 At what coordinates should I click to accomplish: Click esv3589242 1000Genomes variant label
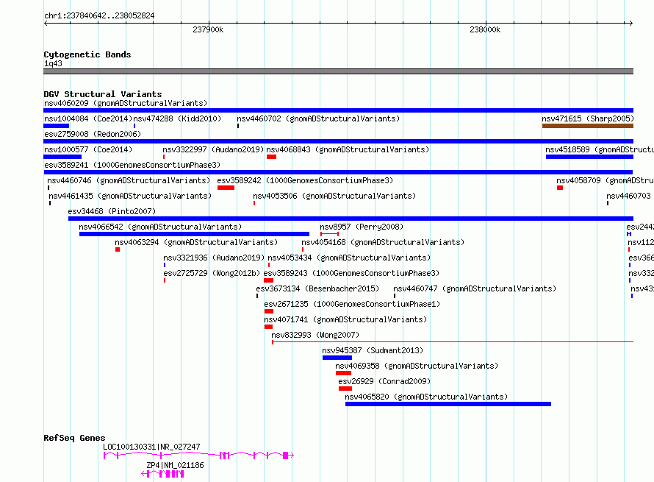pos(305,180)
